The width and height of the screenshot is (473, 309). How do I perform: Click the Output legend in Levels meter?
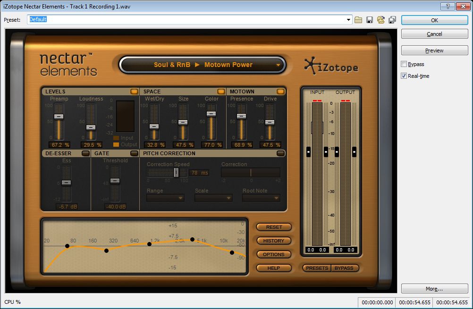[x=125, y=144]
